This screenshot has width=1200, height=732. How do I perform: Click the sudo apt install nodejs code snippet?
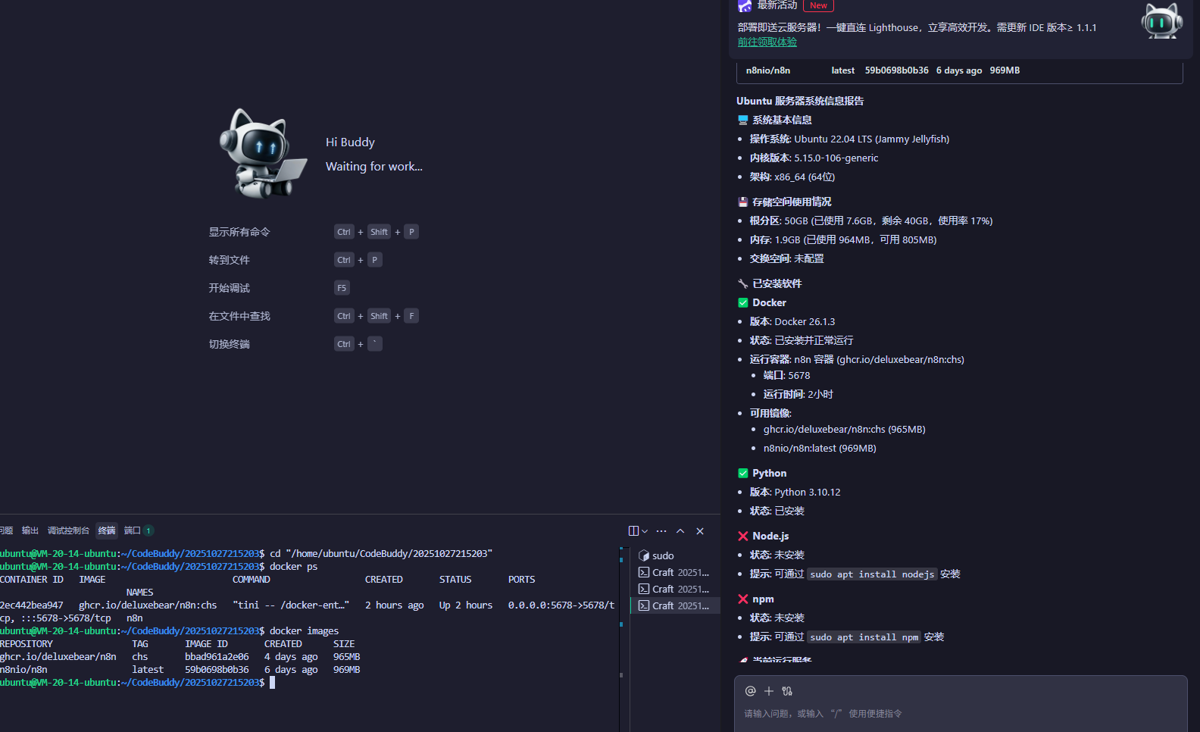[872, 574]
